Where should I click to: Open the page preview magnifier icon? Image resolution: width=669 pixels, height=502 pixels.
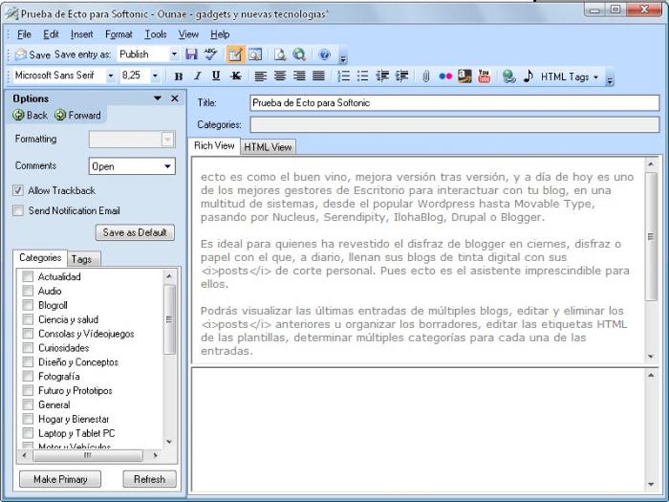[x=280, y=54]
